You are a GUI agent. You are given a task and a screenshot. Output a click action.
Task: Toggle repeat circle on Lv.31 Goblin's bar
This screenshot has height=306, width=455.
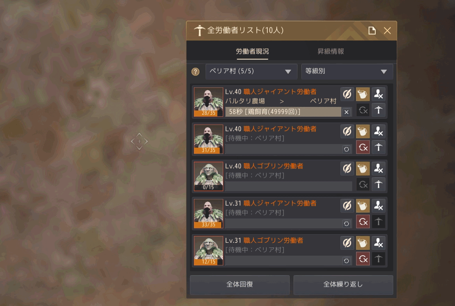coord(346,261)
